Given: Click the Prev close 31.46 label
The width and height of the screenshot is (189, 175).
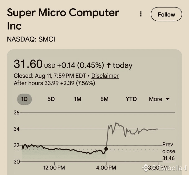Looking at the screenshot, I should (x=169, y=151).
